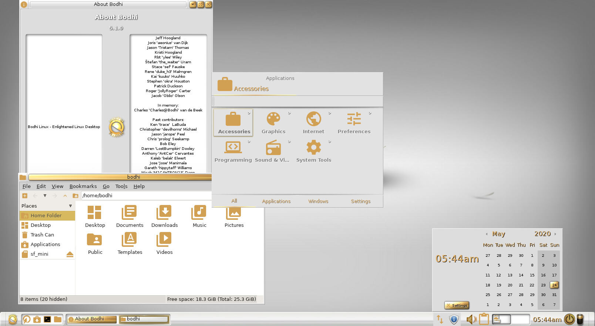This screenshot has height=326, width=595.
Task: Select the Public folder icon
Action: (x=95, y=243)
